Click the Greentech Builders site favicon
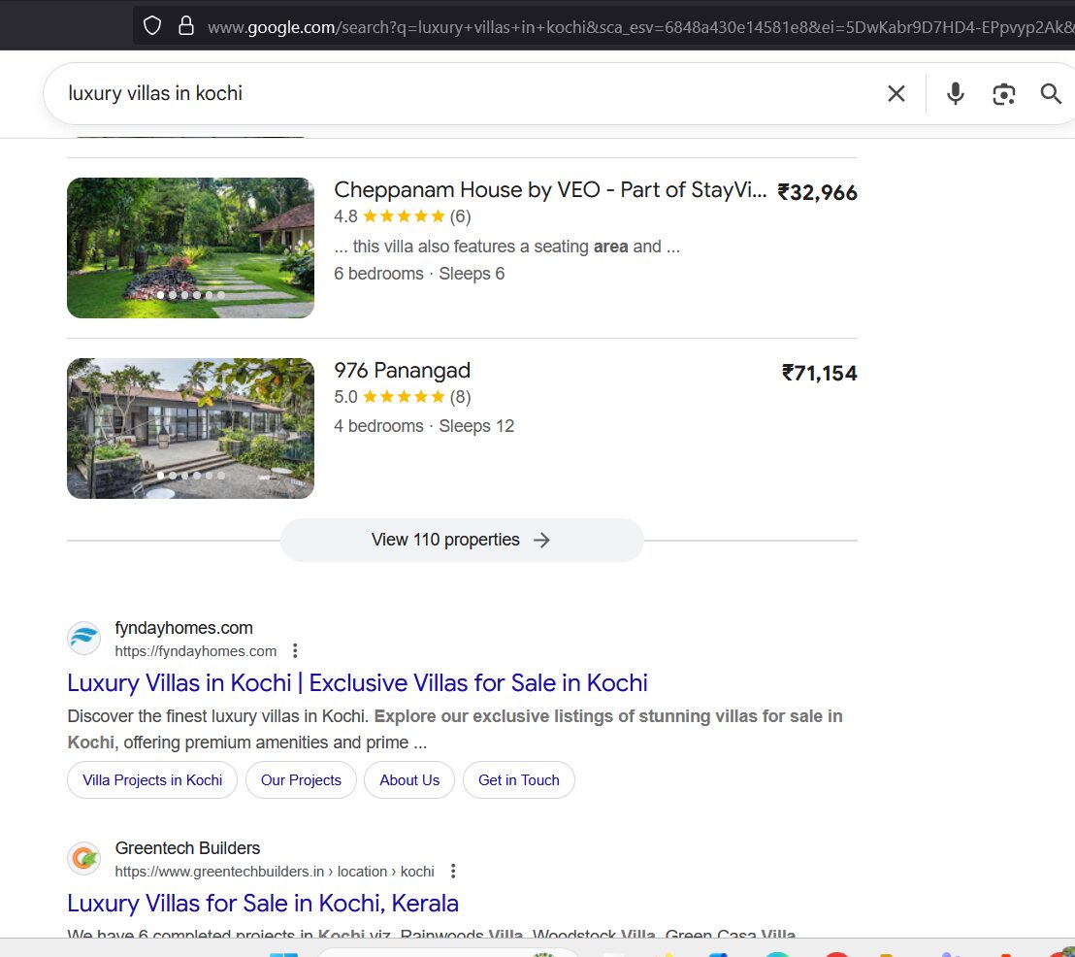Image resolution: width=1075 pixels, height=957 pixels. pos(84,858)
